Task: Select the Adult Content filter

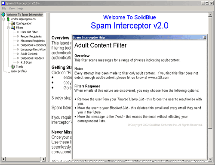Action: tap(29, 54)
